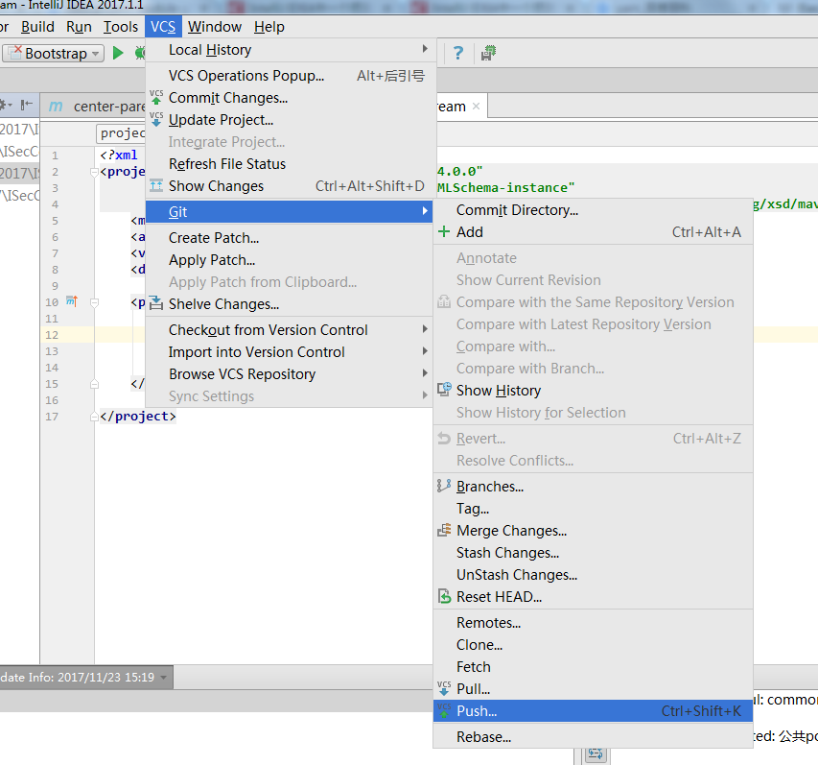Switch to the center-parent editor tab
The height and width of the screenshot is (765, 818).
coord(94,107)
